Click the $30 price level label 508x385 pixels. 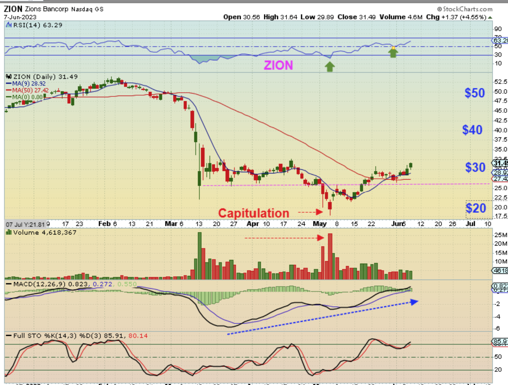tap(476, 167)
